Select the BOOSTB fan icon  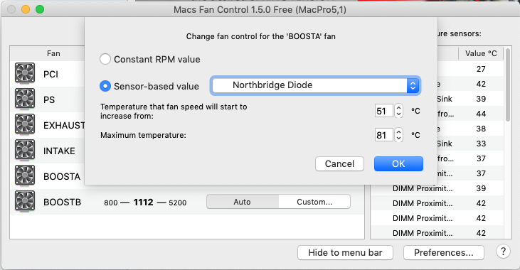[x=25, y=201]
